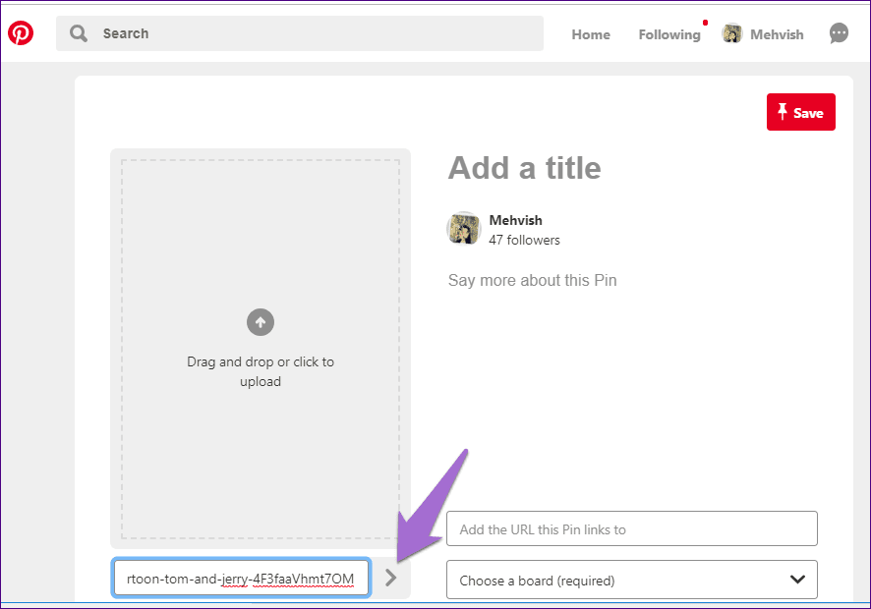Open the Choose a board dropdown
This screenshot has width=871, height=609.
[x=632, y=580]
